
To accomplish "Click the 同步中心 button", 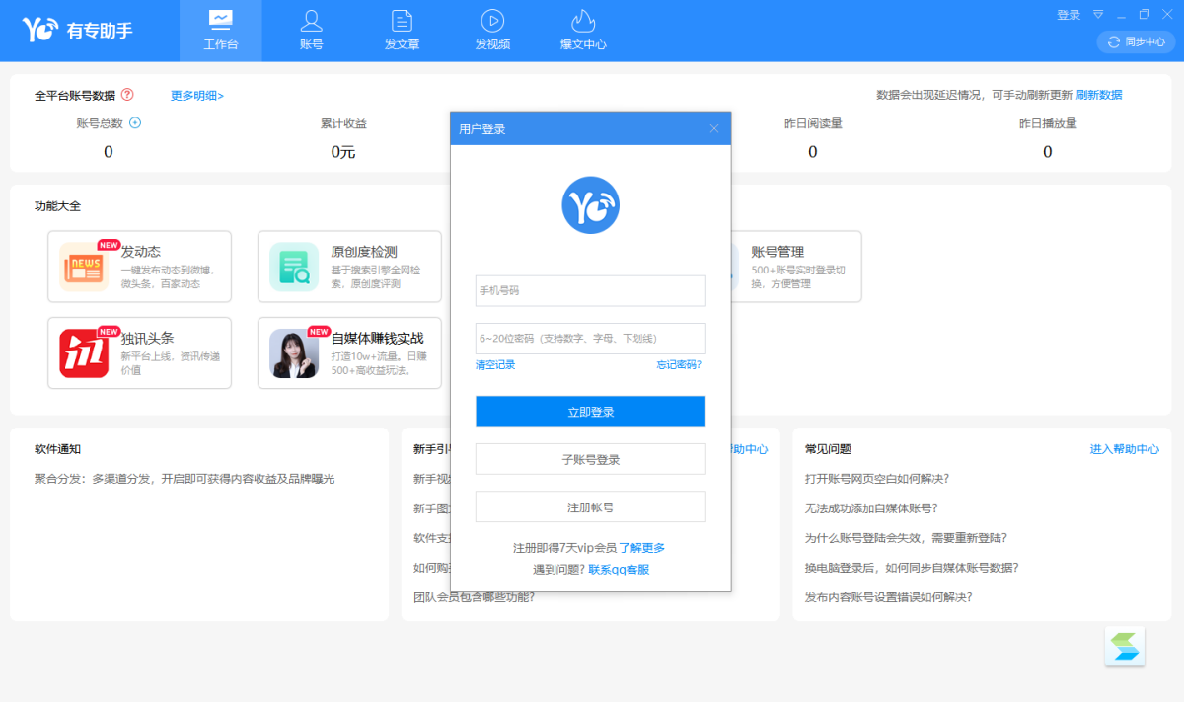I will 1136,41.
